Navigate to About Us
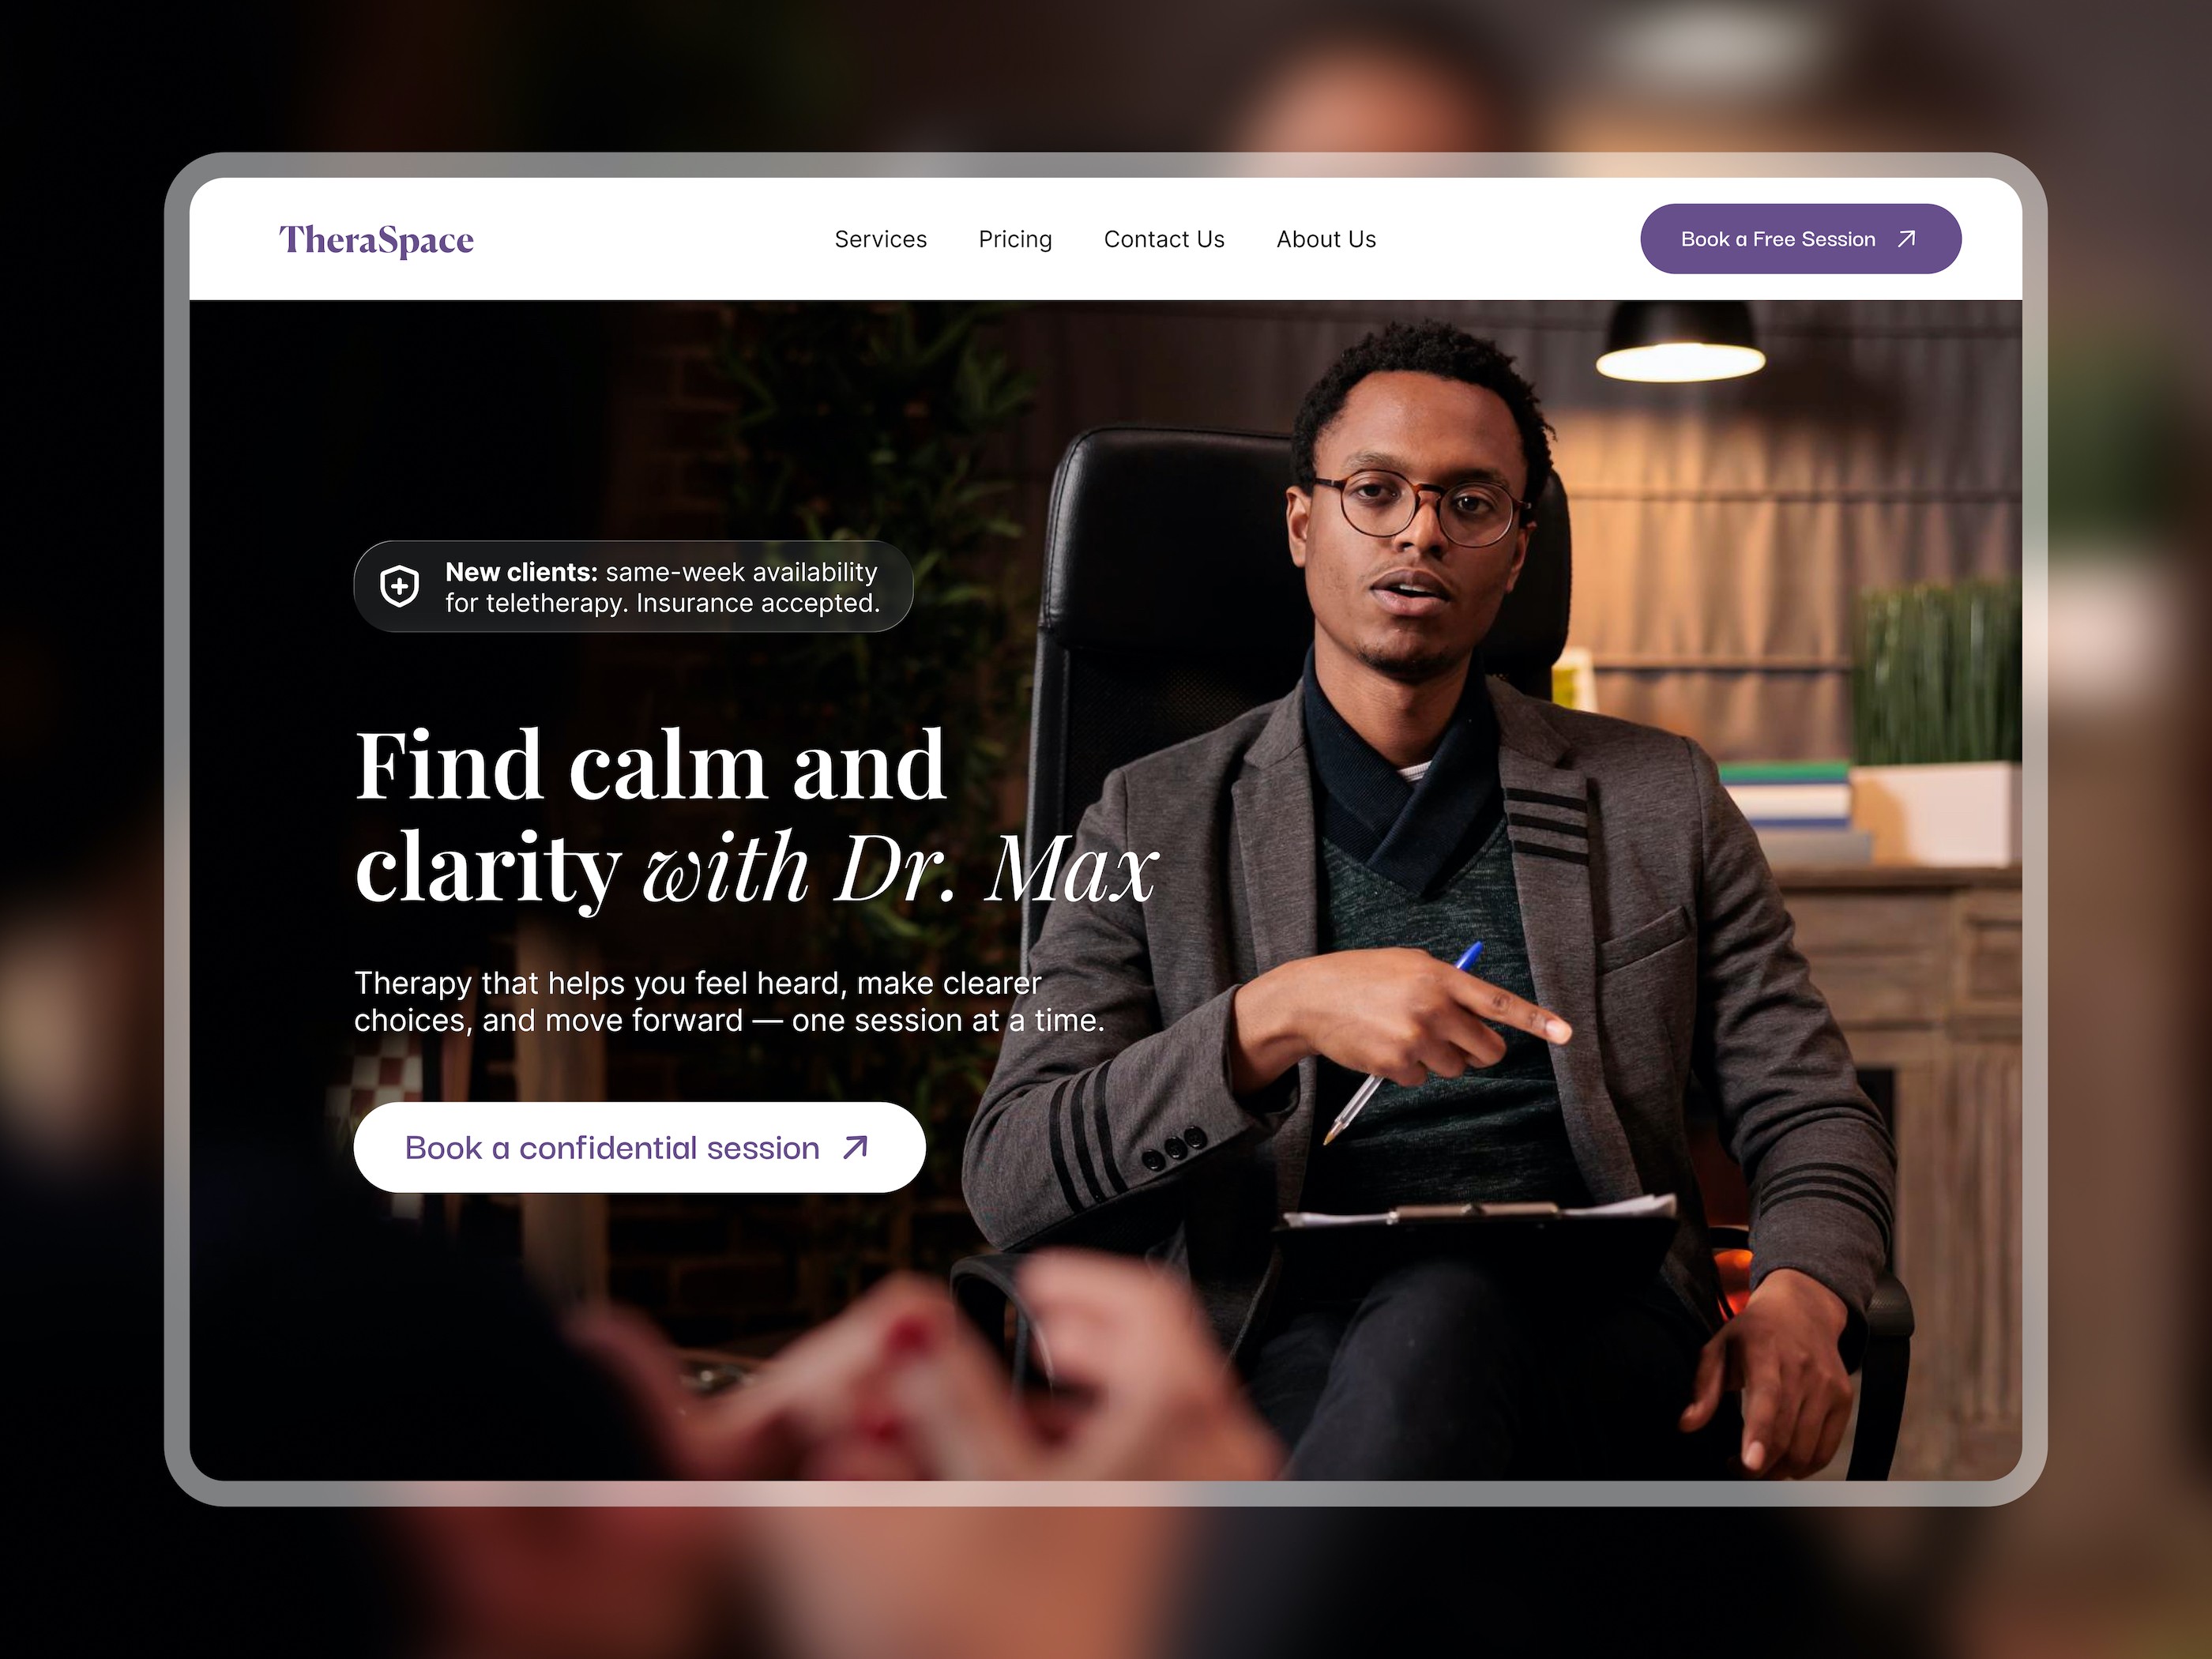 pos(1326,239)
